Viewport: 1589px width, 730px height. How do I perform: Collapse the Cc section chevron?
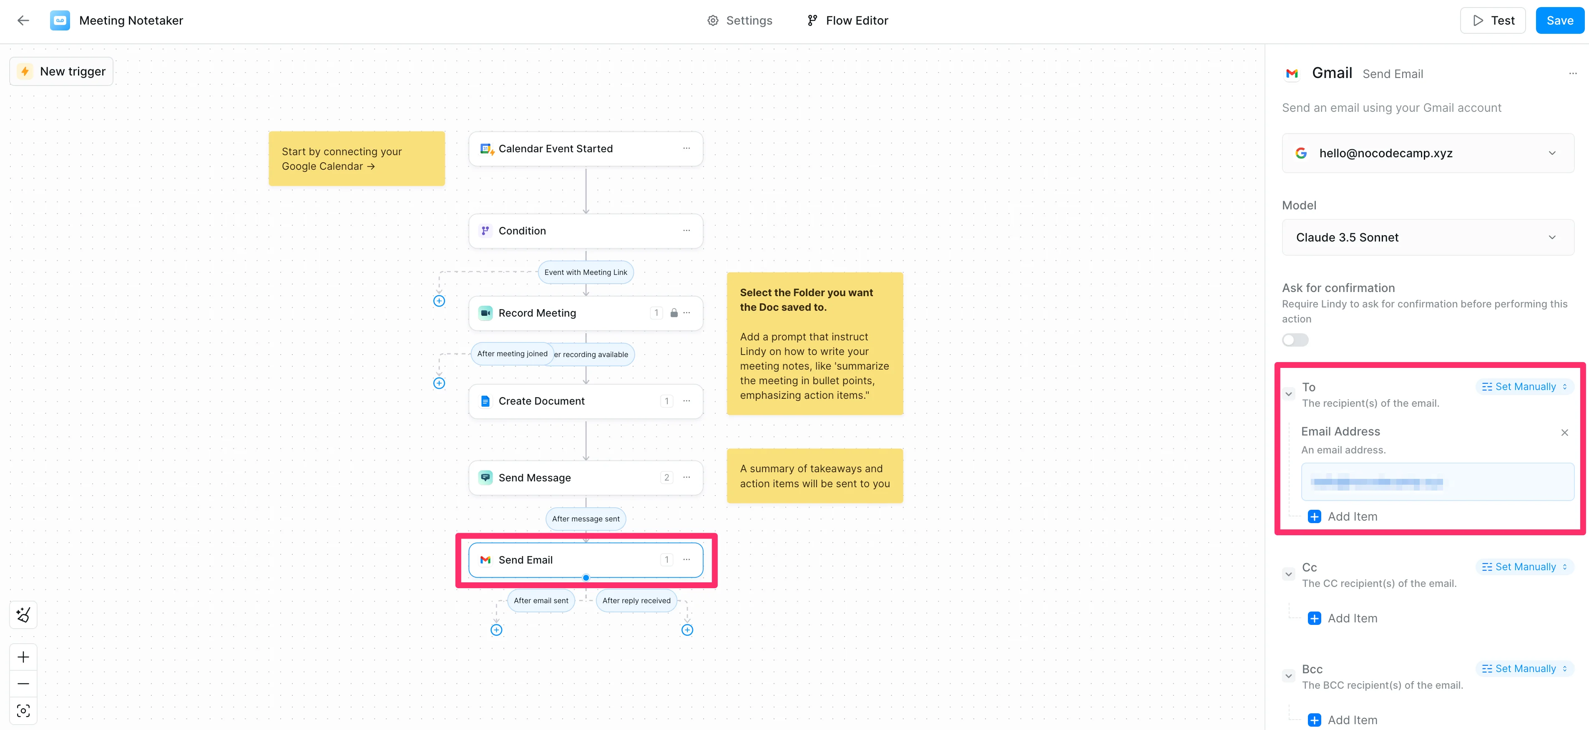tap(1289, 574)
